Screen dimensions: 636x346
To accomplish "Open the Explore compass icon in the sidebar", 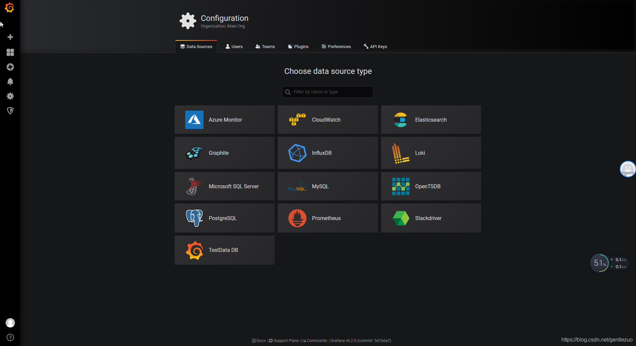I will click(x=10, y=67).
